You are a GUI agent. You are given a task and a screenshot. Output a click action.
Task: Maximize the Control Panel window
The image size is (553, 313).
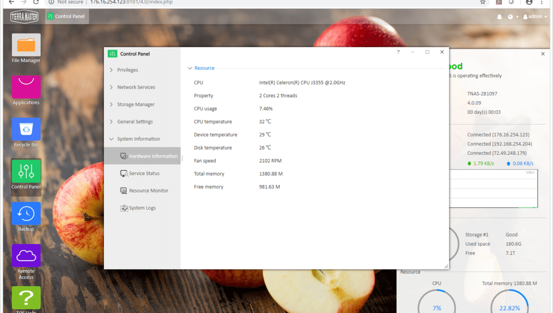[427, 52]
